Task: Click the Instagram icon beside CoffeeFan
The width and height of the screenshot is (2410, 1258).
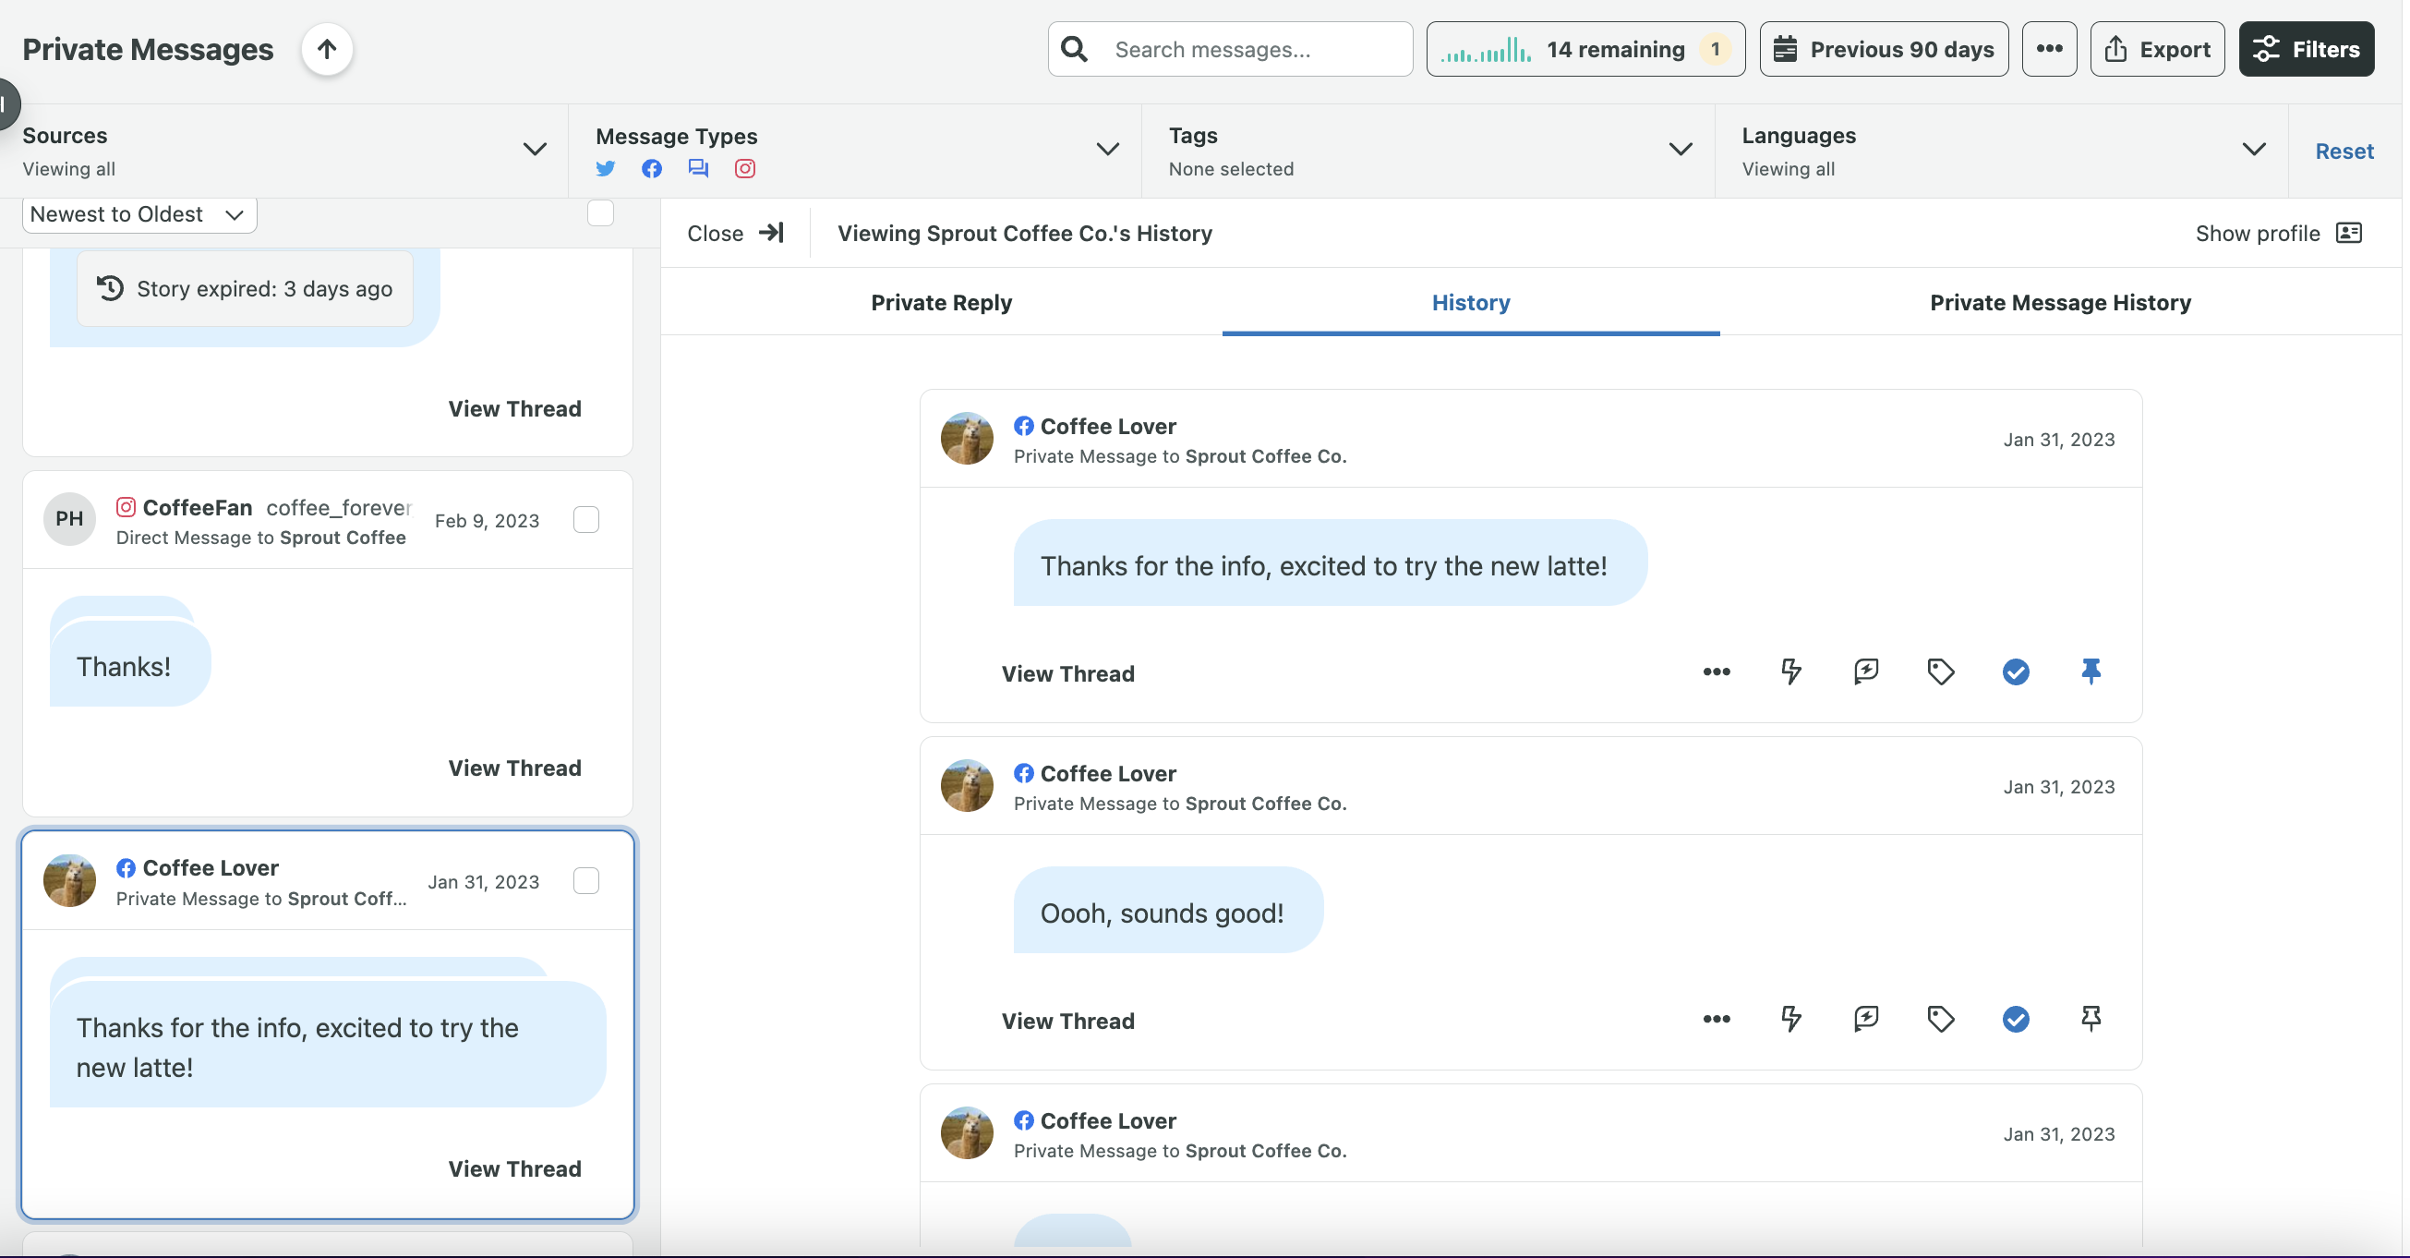Action: (x=126, y=506)
